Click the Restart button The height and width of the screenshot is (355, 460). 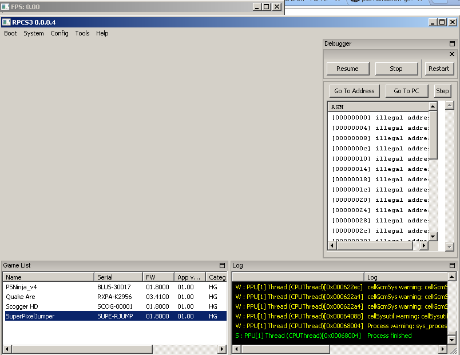click(x=439, y=69)
